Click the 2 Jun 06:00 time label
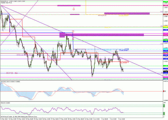168x120 pixels. (105, 119)
